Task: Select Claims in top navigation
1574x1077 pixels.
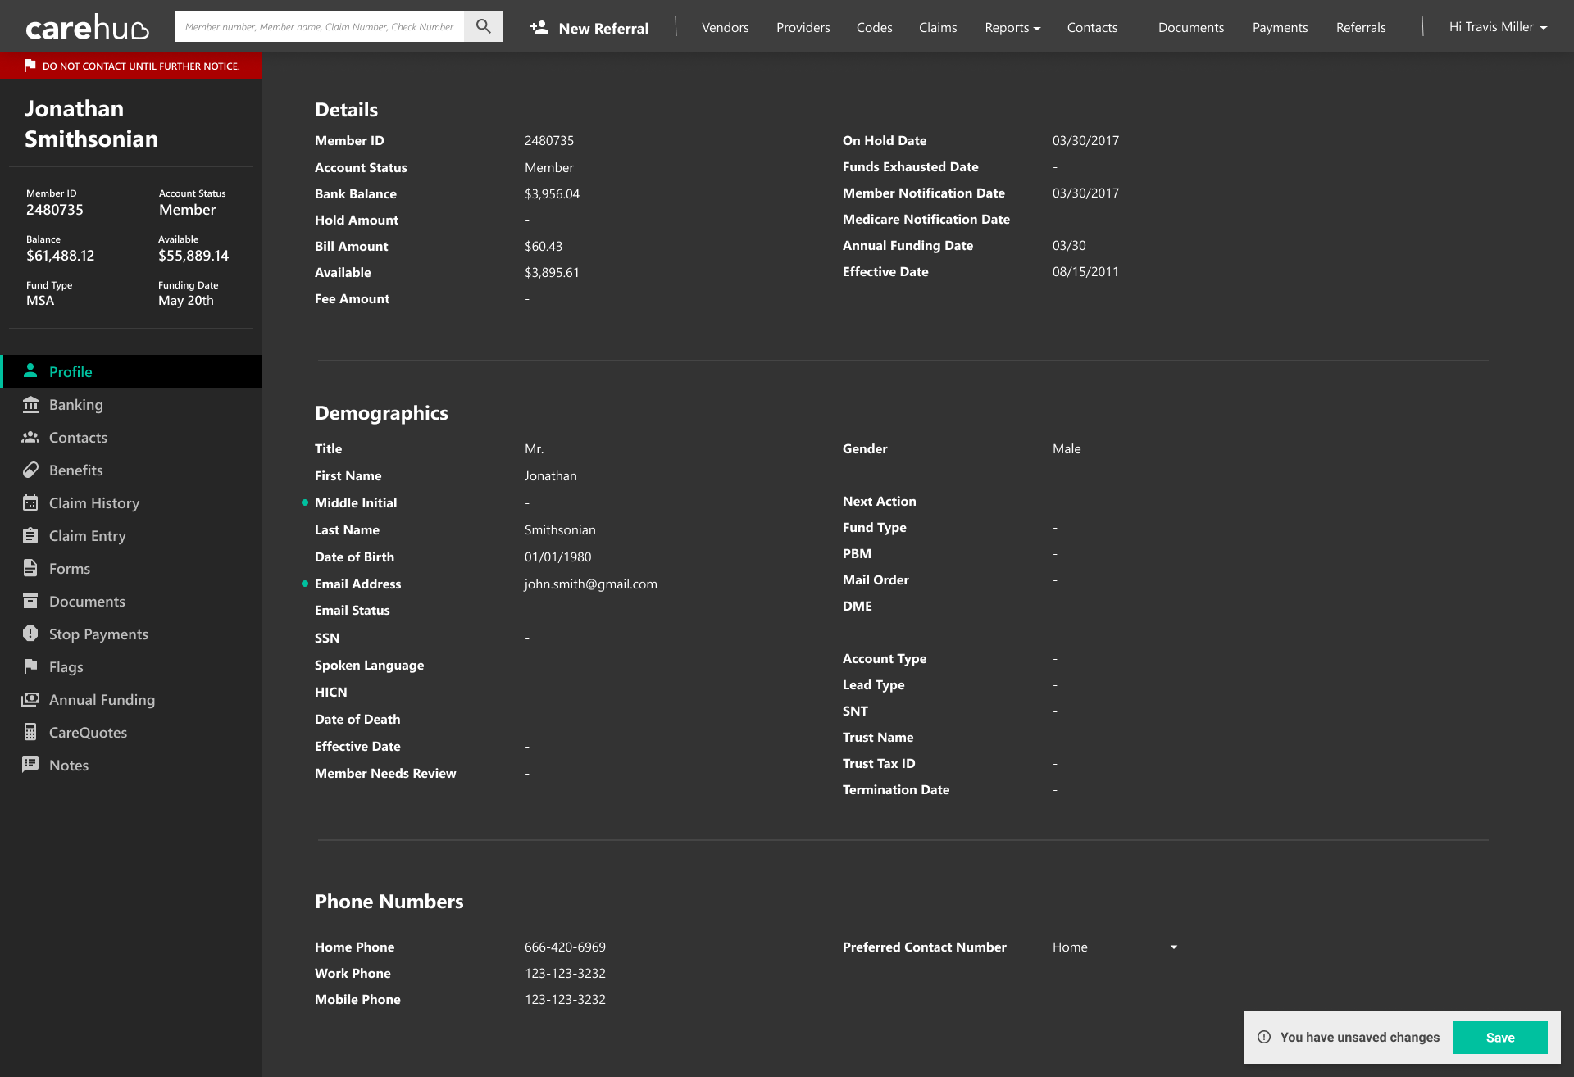Action: pyautogui.click(x=938, y=27)
